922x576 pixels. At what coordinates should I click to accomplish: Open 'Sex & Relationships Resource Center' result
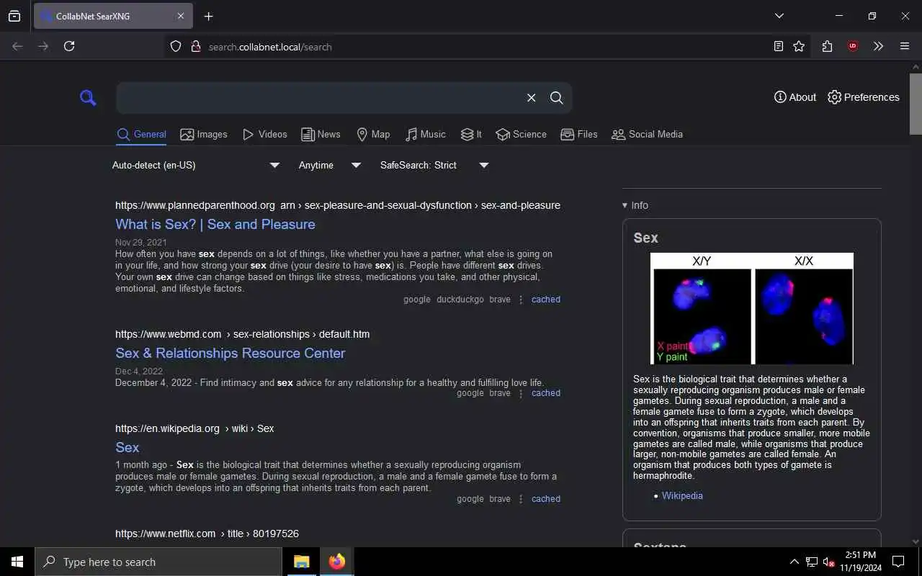click(230, 353)
